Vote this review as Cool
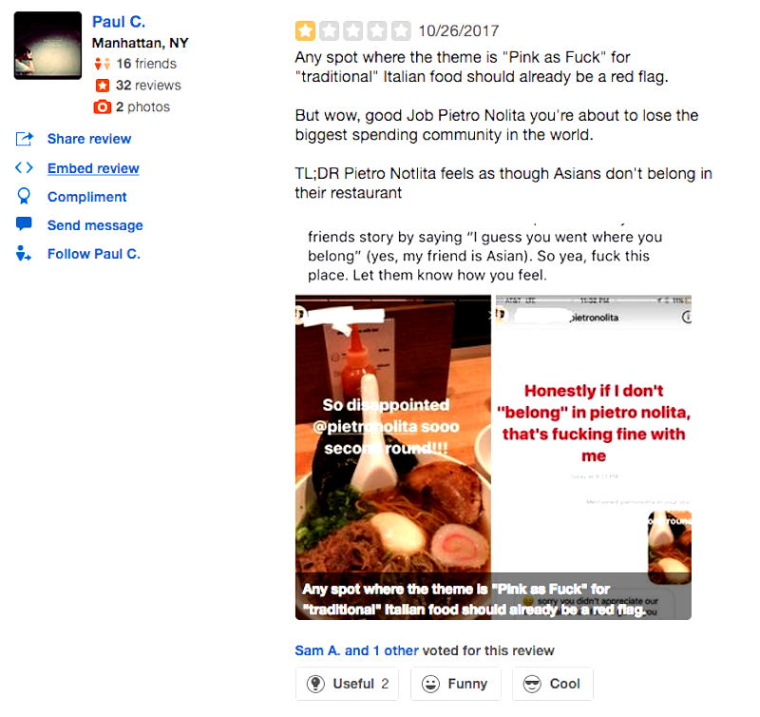Image resolution: width=760 pixels, height=717 pixels. (553, 684)
